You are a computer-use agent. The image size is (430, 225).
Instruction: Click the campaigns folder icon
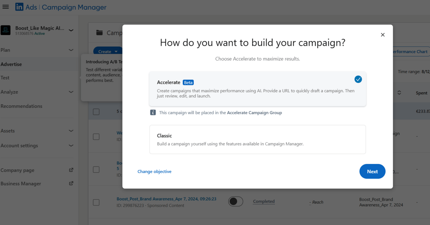click(100, 33)
